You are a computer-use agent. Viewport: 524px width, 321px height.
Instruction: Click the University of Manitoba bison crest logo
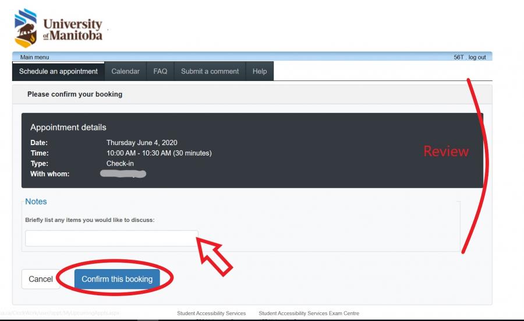coord(26,27)
